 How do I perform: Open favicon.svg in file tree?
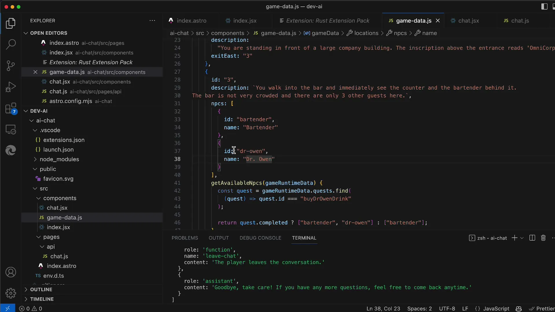point(91,179)
